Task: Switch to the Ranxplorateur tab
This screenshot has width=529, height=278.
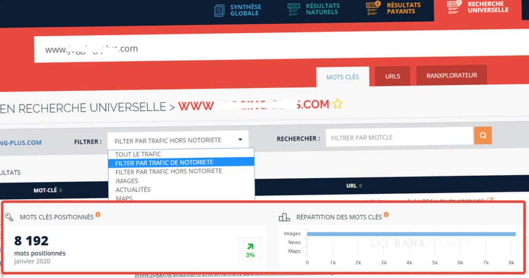Action: pyautogui.click(x=452, y=75)
